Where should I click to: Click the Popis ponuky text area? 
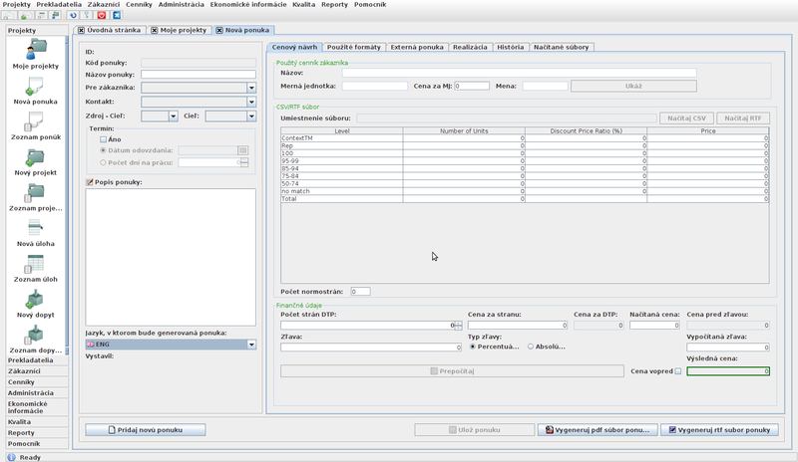tap(171, 258)
